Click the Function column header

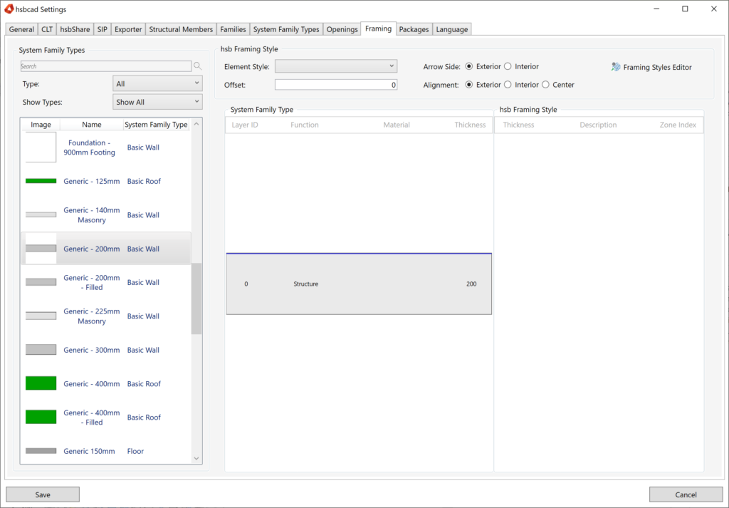point(305,125)
